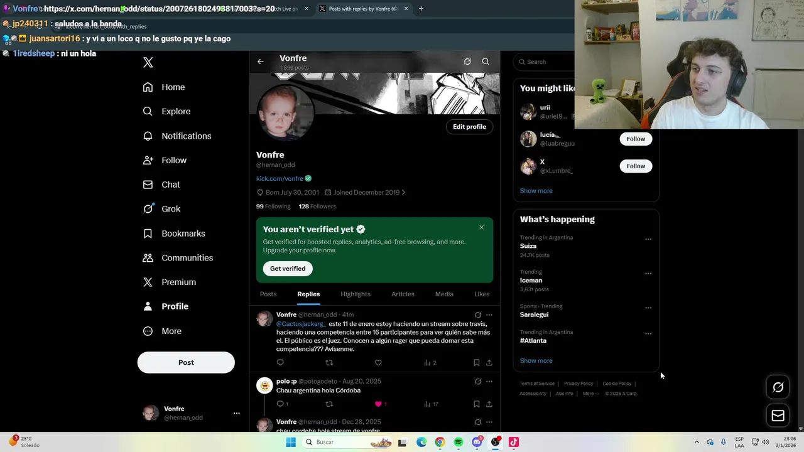Image resolution: width=804 pixels, height=452 pixels.
Task: Bookmark the Chau argentina post
Action: click(x=477, y=404)
